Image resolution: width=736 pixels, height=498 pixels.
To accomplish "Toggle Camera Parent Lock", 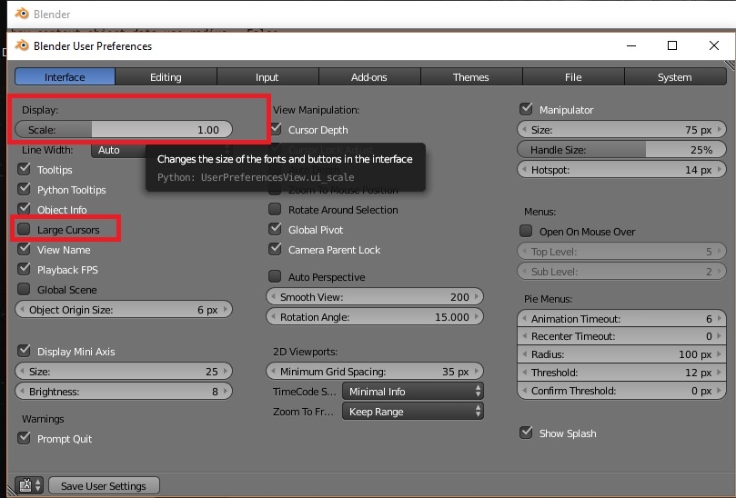I will point(276,249).
